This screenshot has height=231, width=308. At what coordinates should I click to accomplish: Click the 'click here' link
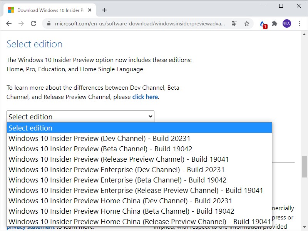point(145,97)
